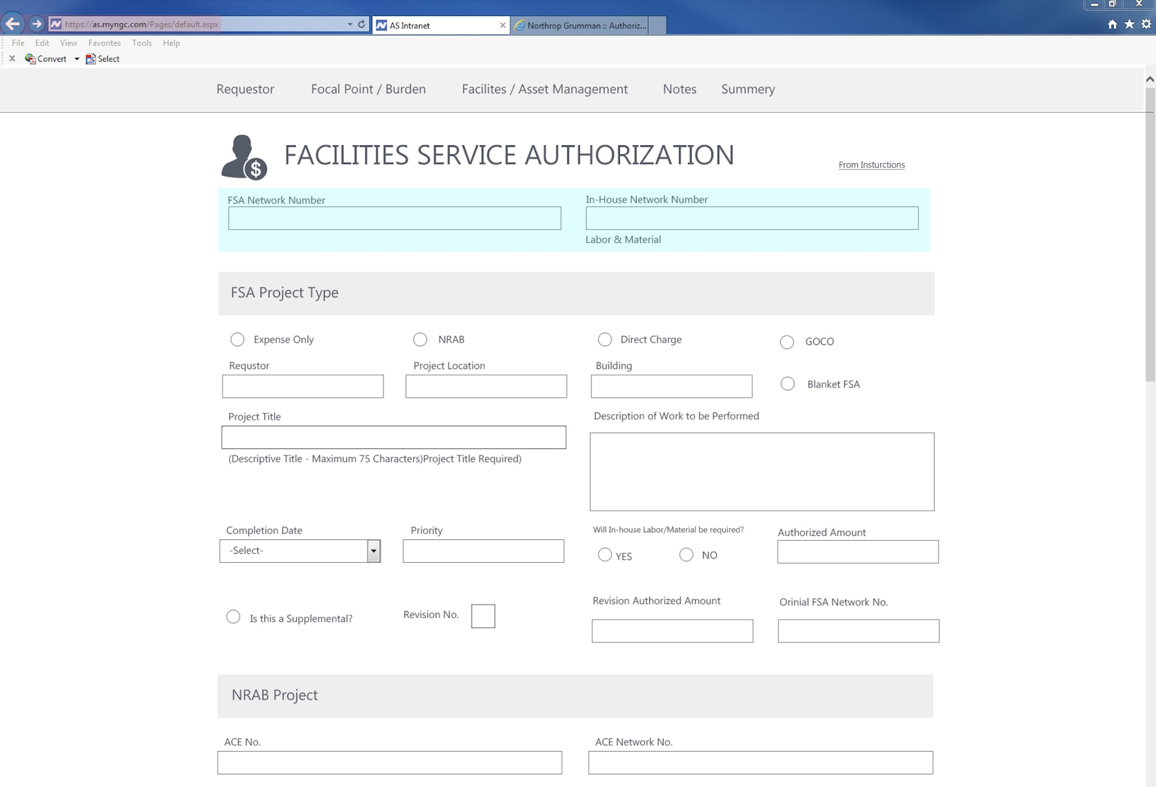Select the Expense Only radio button

click(x=238, y=340)
